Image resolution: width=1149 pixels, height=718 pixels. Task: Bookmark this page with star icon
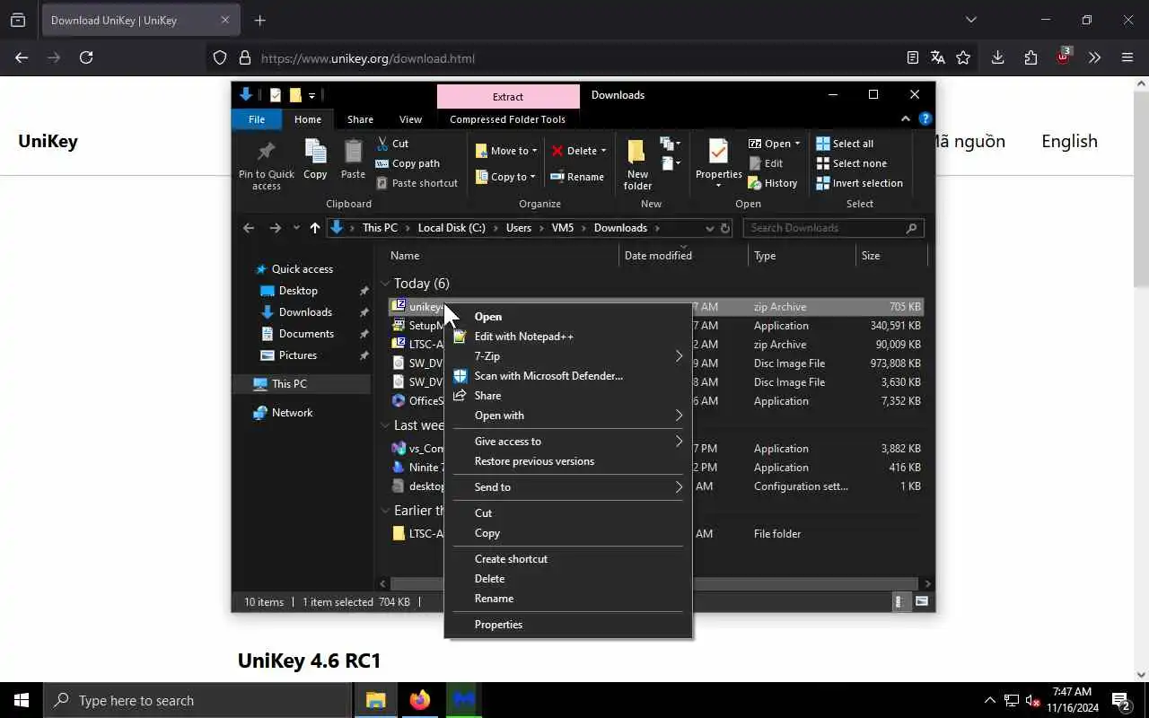963,57
